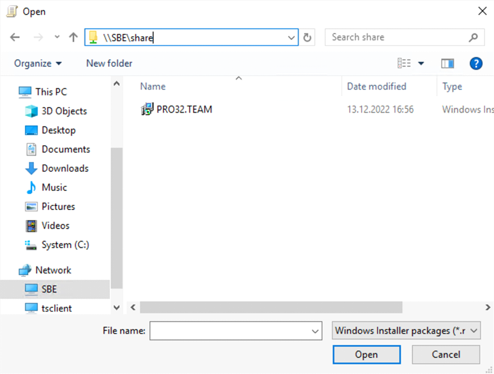This screenshot has width=494, height=374.
Task: Click the search magnifier icon
Action: coord(473,37)
